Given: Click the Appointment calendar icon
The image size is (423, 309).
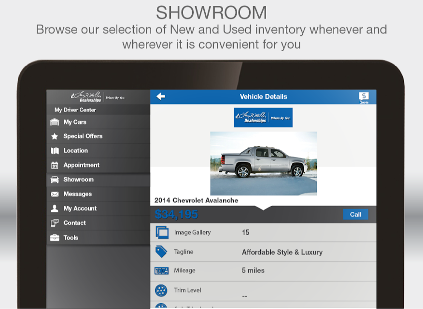Looking at the screenshot, I should [x=55, y=165].
